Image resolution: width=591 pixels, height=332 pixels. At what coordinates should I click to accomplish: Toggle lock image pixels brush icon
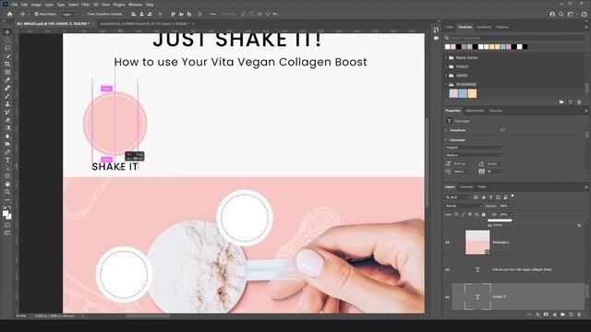pyautogui.click(x=463, y=215)
